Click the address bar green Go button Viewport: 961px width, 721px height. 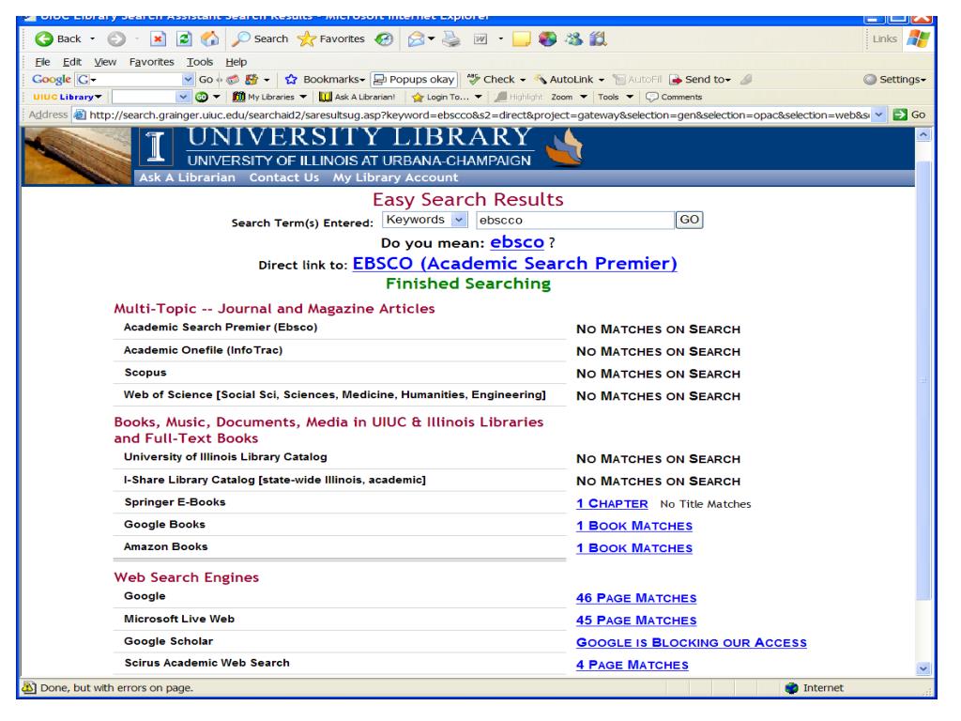pos(909,115)
